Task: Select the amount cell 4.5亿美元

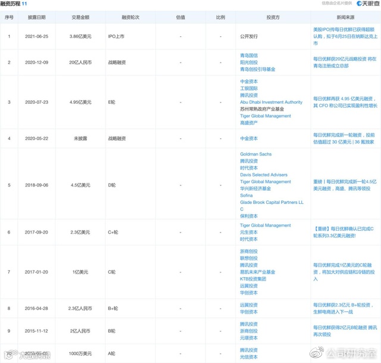Action: (80, 185)
